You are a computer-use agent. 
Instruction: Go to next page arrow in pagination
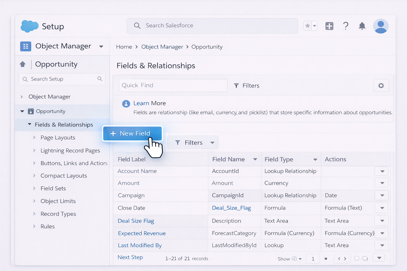tap(345, 259)
